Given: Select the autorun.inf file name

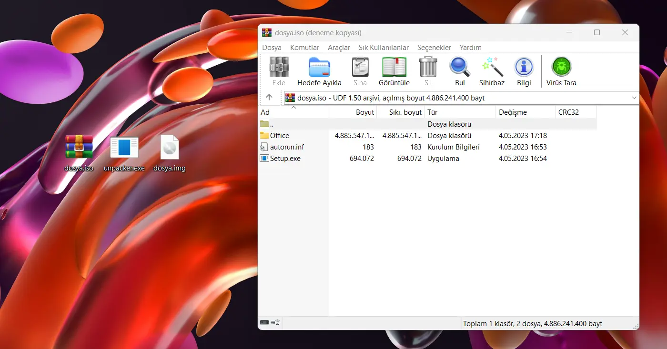Looking at the screenshot, I should 287,147.
